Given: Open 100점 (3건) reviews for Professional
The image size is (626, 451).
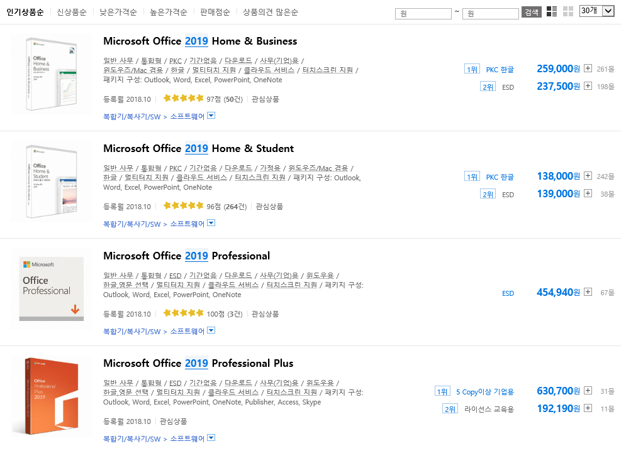Looking at the screenshot, I should coord(225,314).
